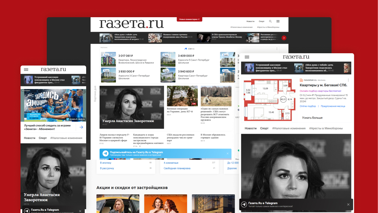Click the 'Online-подбор' link
Image resolution: width=378 pixels, height=213 pixels.
(308, 106)
